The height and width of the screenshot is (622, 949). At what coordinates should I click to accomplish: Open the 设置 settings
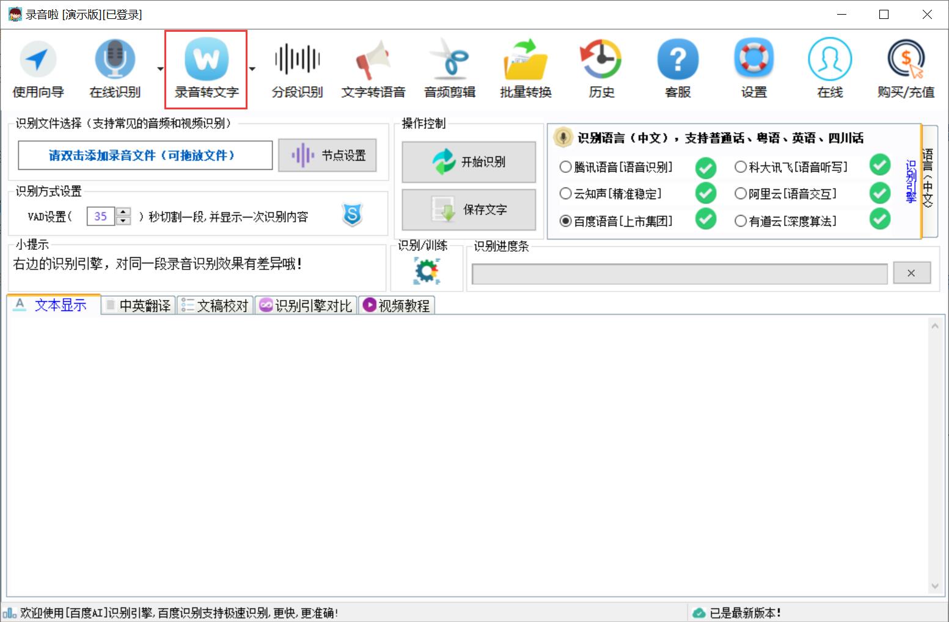point(753,68)
